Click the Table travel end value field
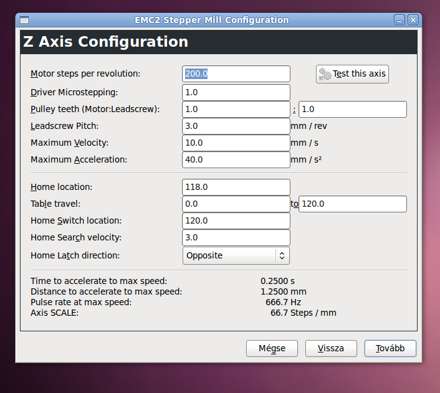 pos(352,204)
